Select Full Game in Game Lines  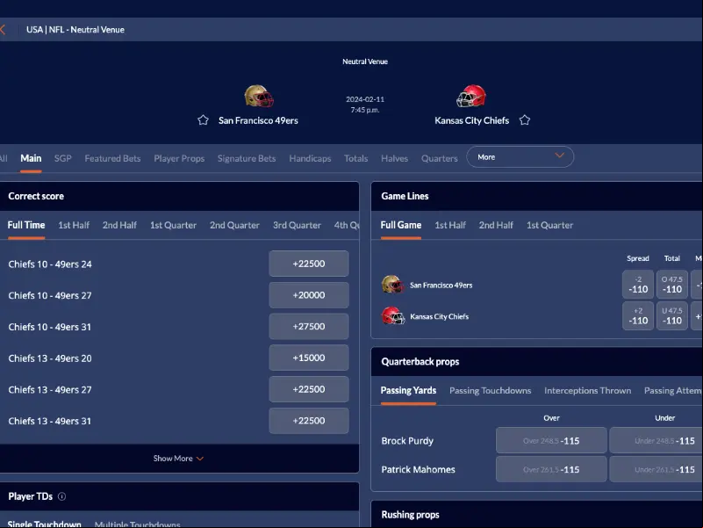(x=401, y=225)
